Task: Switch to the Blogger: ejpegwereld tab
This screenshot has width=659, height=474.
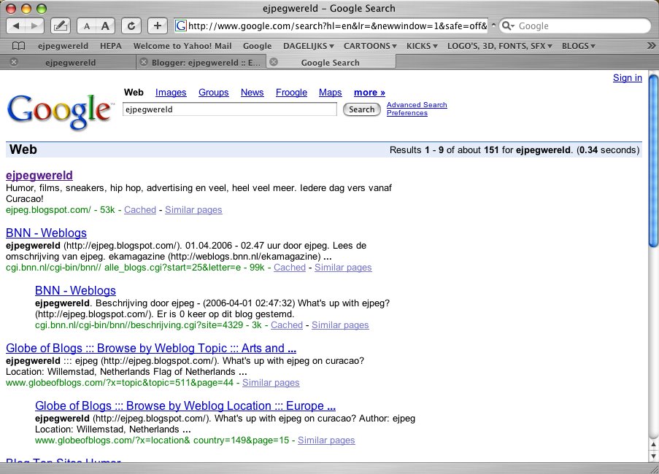Action: coord(206,63)
